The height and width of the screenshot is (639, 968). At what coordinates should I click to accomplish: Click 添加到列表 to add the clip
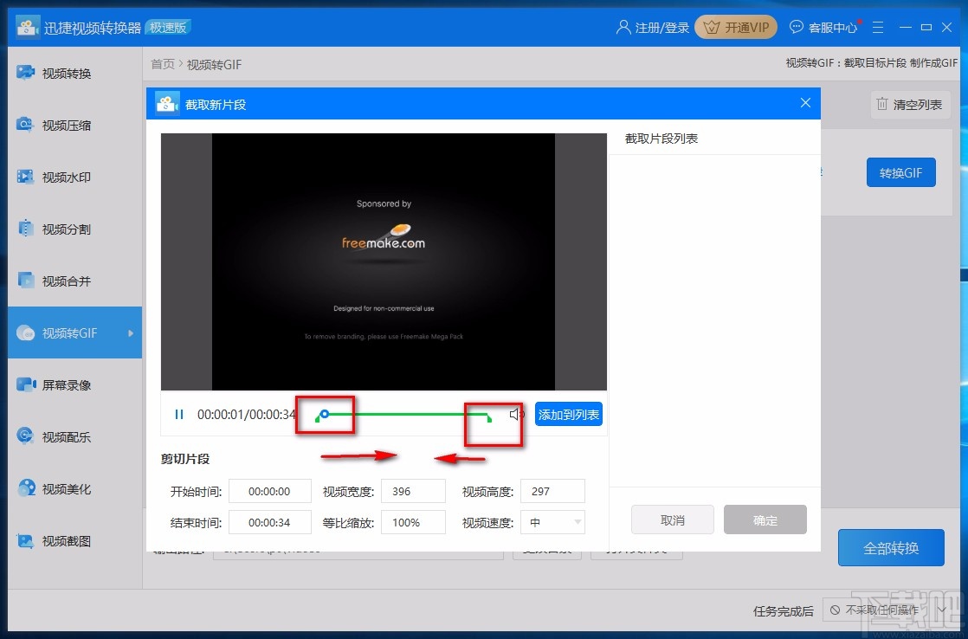[569, 415]
